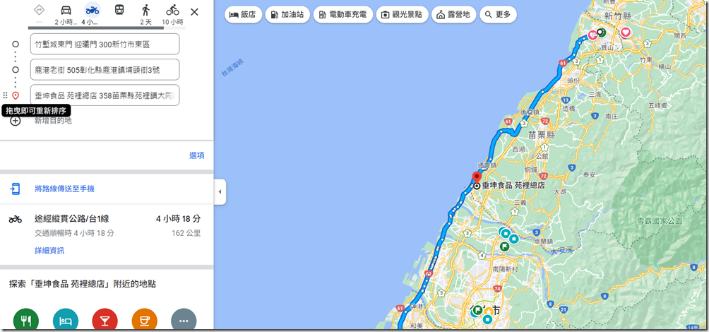Click 新增目的地 text

[x=54, y=121]
